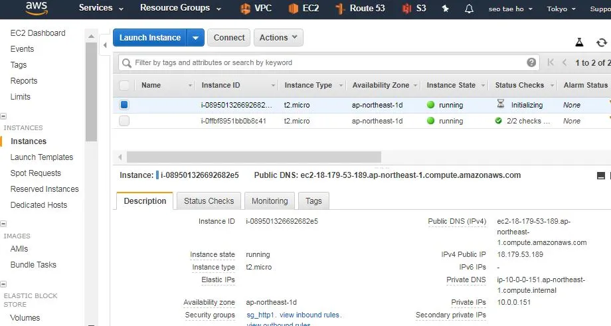Open Reserved Instances in sidebar
This screenshot has width=611, height=326.
(44, 189)
